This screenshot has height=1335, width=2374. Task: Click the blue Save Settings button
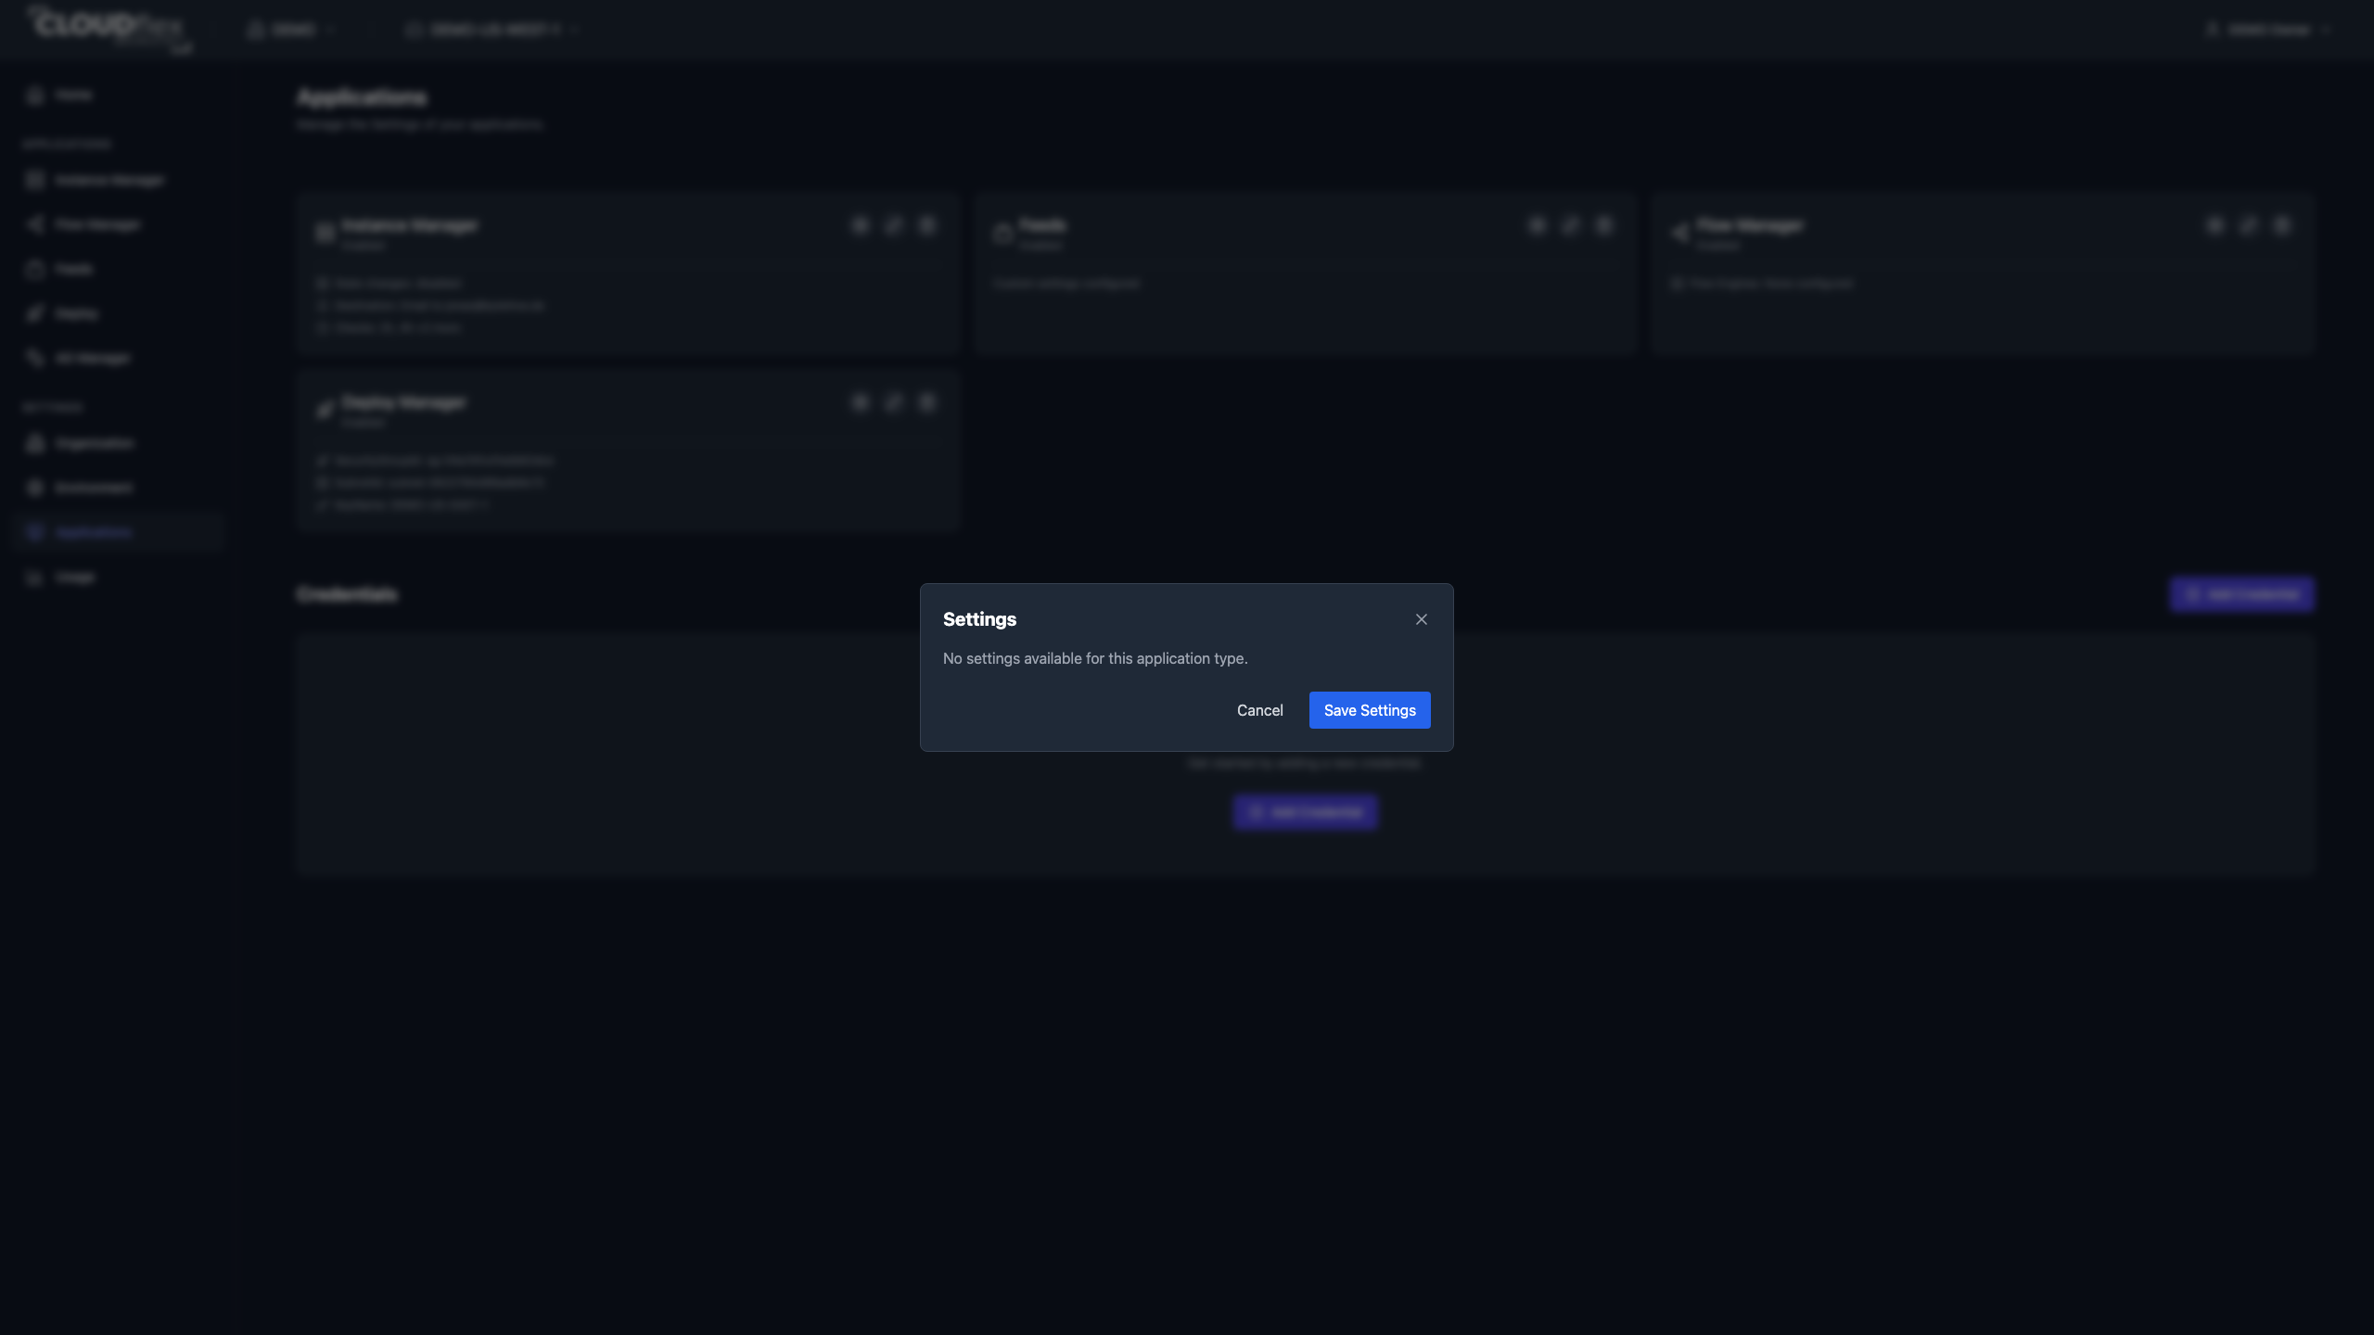tap(1370, 710)
